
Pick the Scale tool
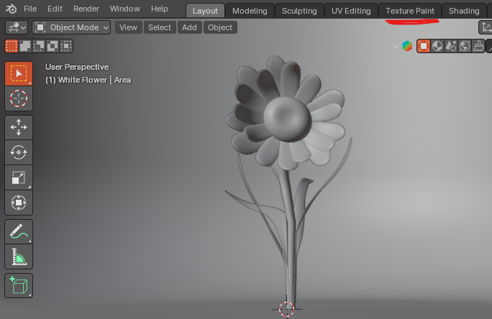19,177
